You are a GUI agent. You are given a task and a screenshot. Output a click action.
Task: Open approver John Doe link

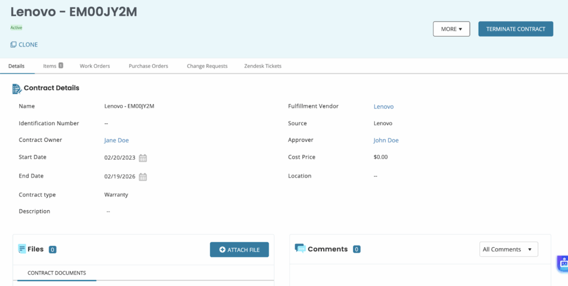point(386,140)
